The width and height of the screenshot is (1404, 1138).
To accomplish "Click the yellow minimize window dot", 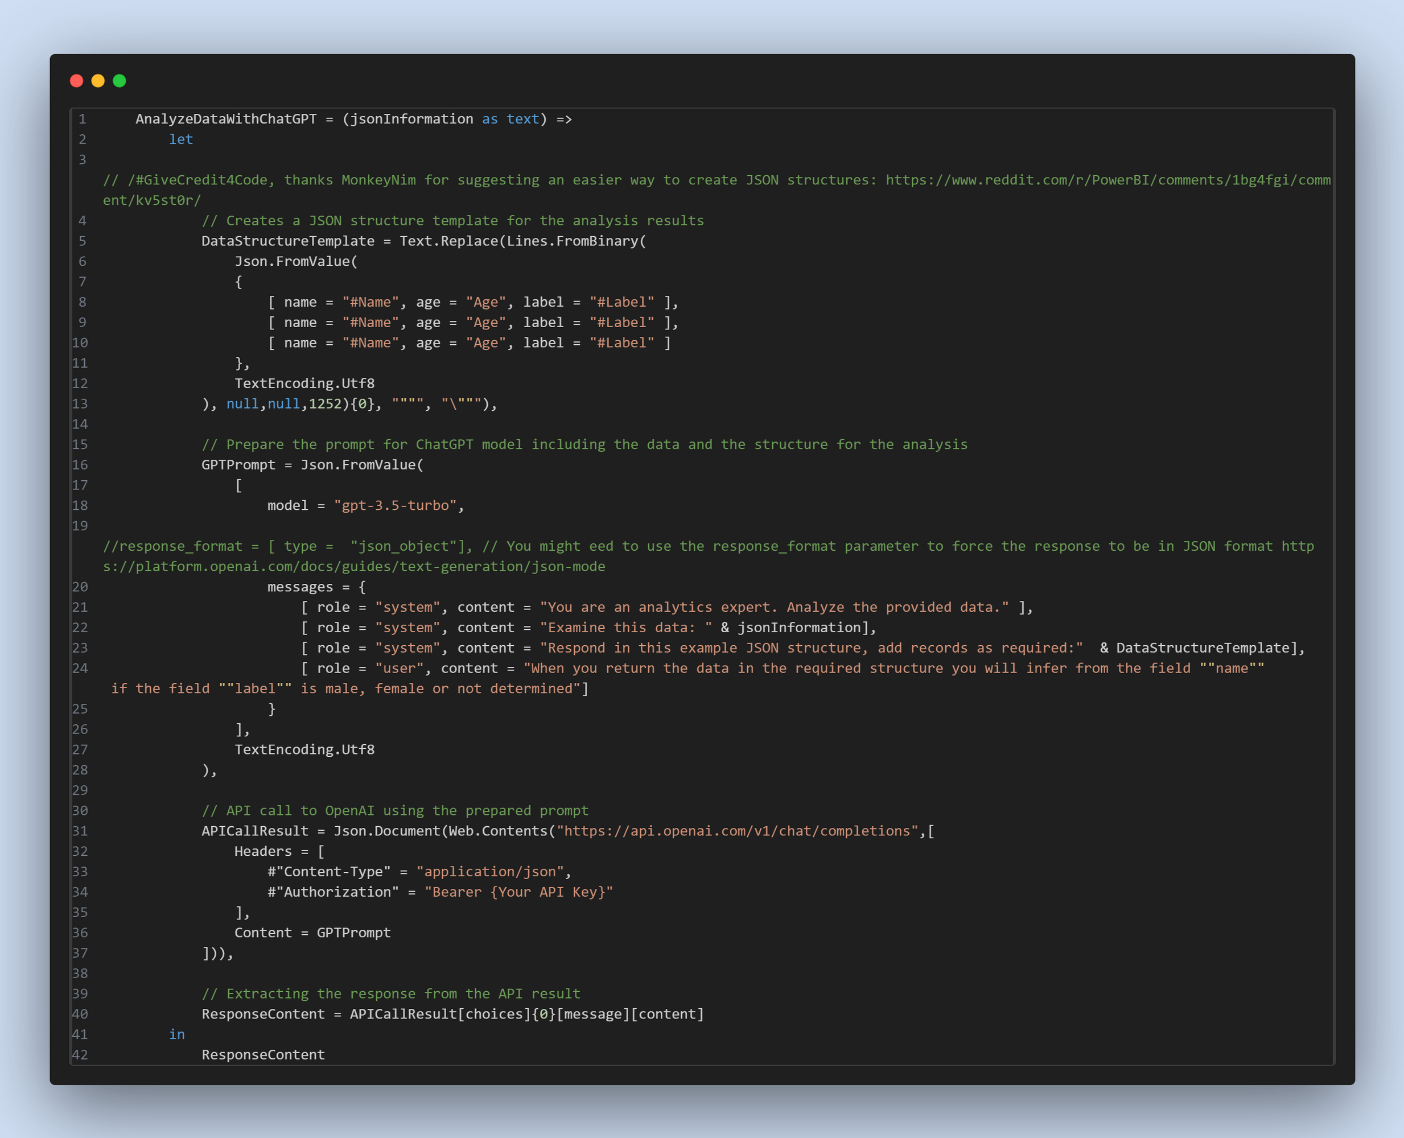I will pyautogui.click(x=98, y=81).
